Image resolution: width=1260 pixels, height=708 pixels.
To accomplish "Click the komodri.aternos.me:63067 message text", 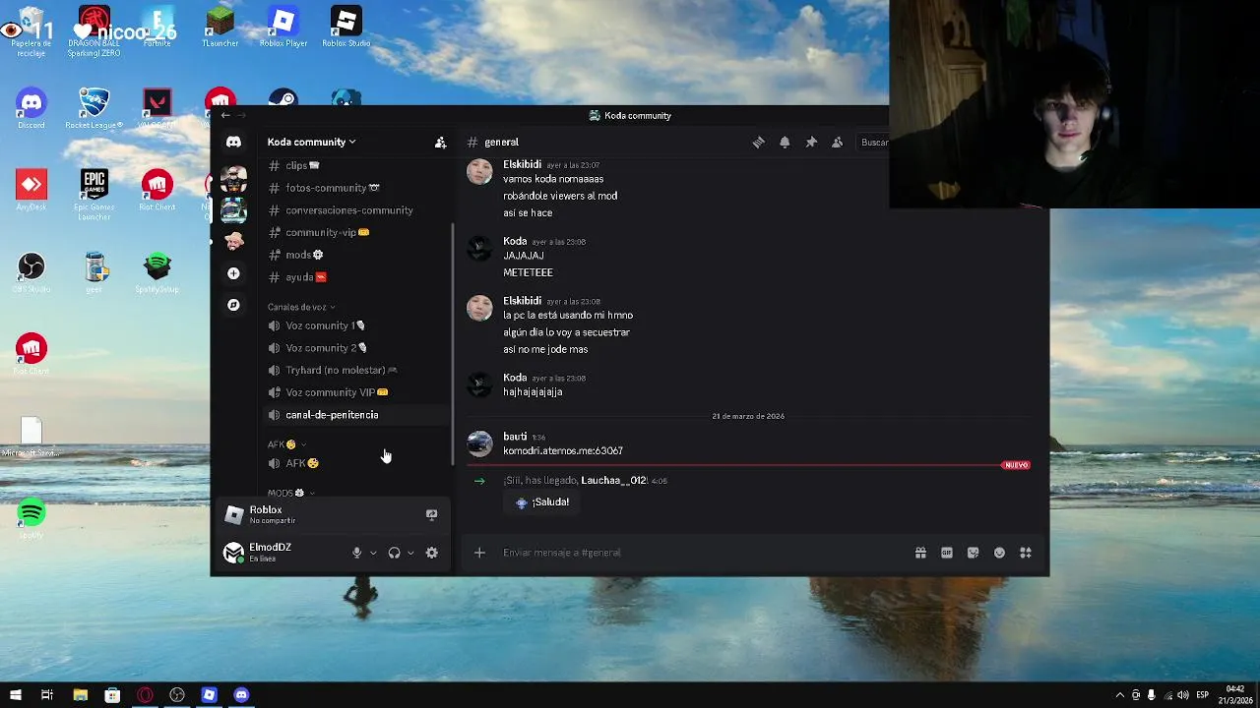I will 563,450.
